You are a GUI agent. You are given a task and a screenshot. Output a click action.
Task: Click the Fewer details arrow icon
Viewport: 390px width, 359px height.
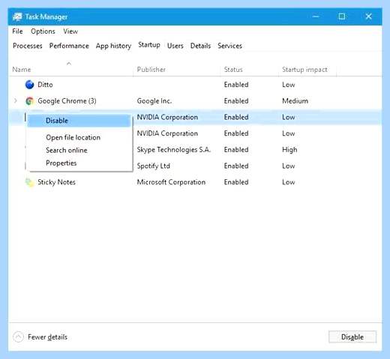(18, 337)
